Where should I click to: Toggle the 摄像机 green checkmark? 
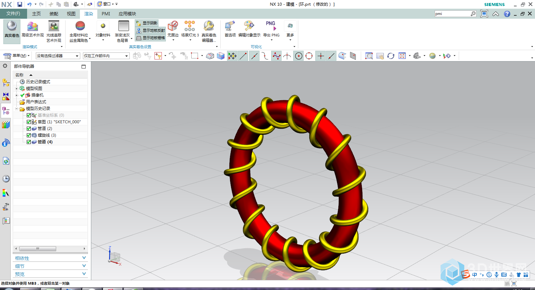coord(22,95)
